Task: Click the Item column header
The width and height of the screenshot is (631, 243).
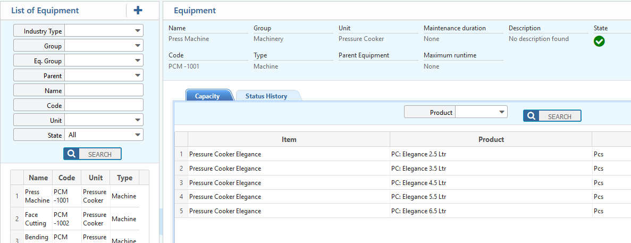Action: point(289,139)
